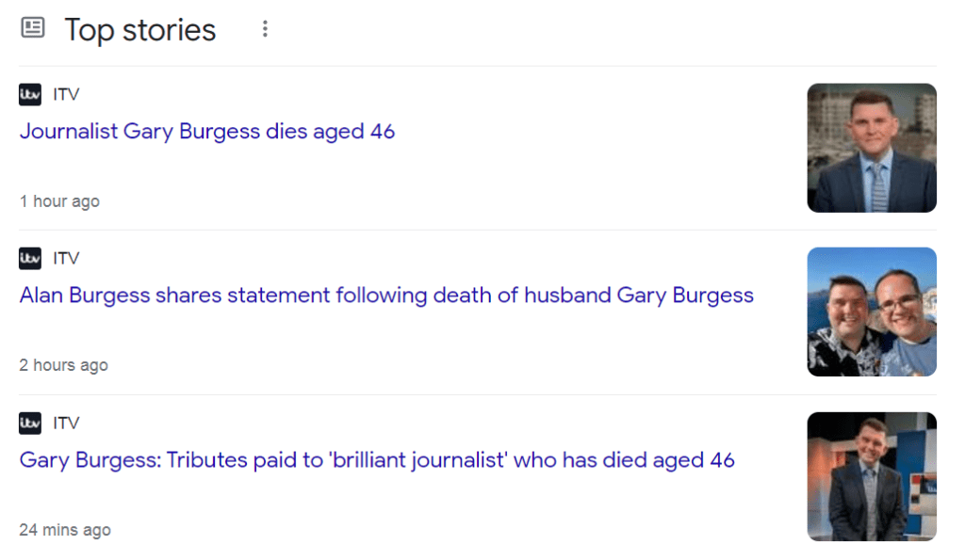Open 'Journalist Gary Burgess dies aged 46' headline
965x560 pixels.
(x=206, y=132)
